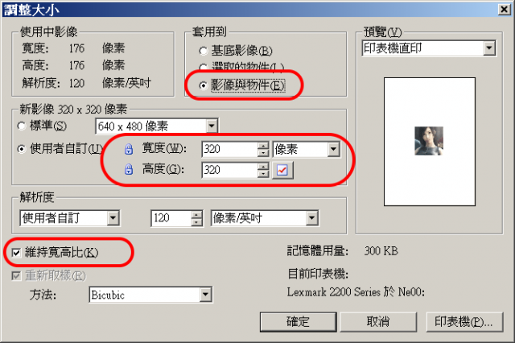The height and width of the screenshot is (343, 515).
Task: Open 印表機 printer settings button
Action: tap(464, 321)
